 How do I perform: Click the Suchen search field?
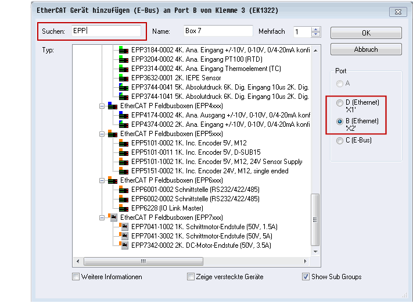106,31
